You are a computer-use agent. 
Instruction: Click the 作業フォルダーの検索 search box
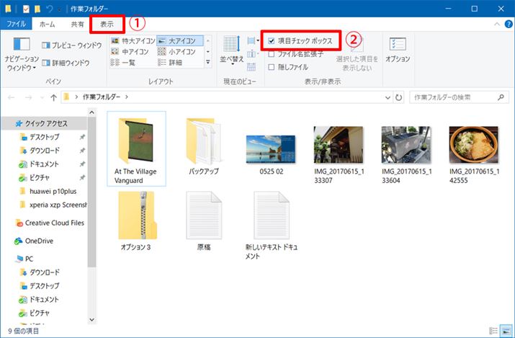(x=454, y=96)
